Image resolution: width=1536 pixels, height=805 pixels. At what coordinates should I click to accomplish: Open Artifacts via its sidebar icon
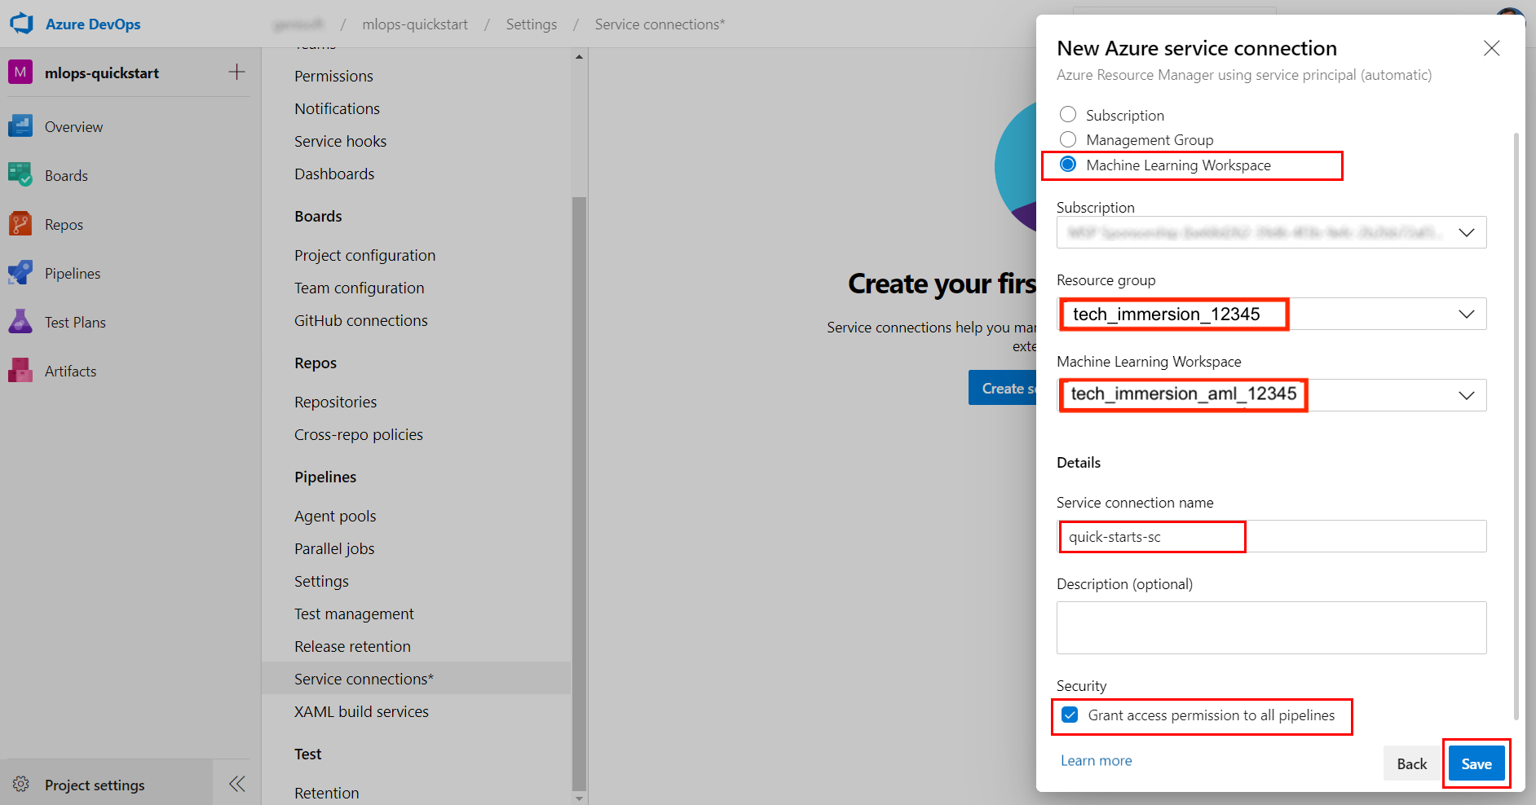[20, 371]
